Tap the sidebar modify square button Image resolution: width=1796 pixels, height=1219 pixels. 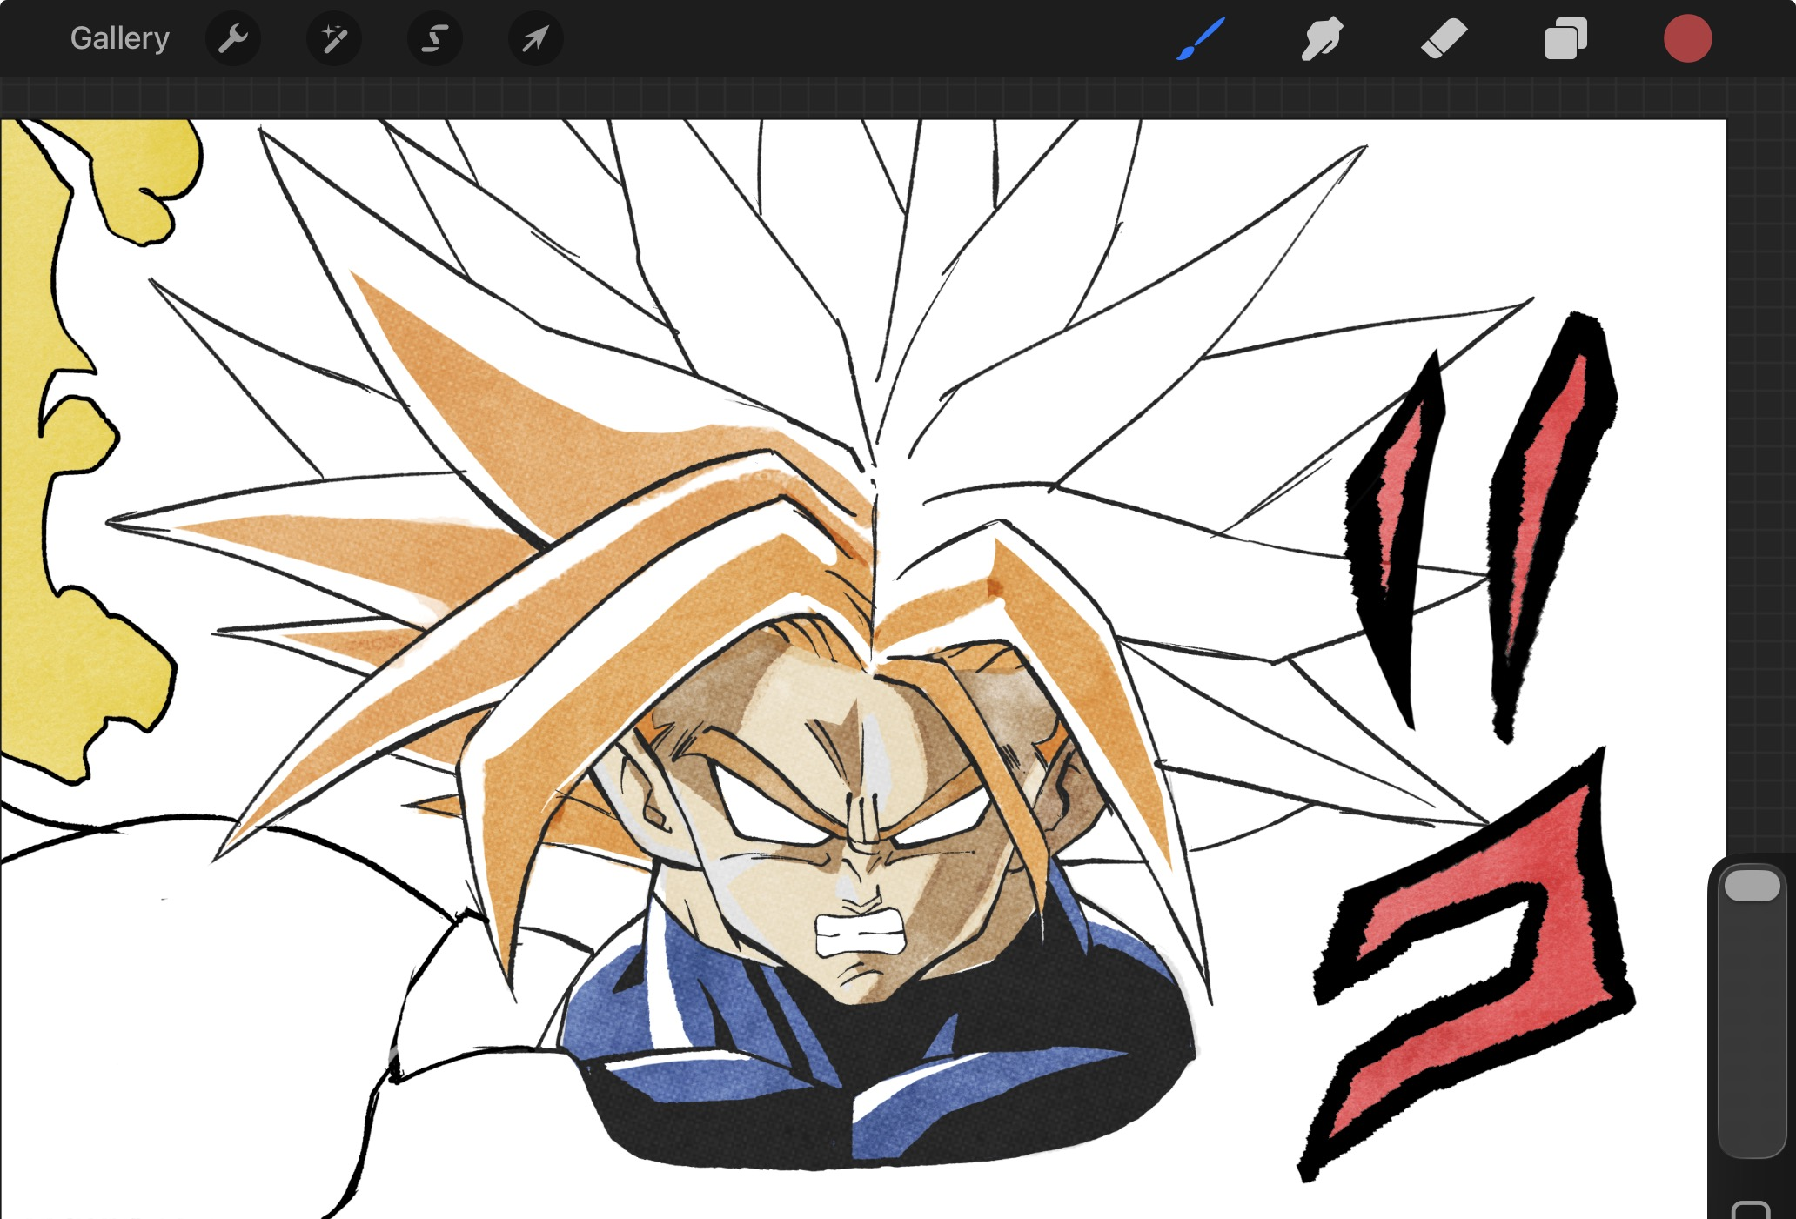1751,1210
